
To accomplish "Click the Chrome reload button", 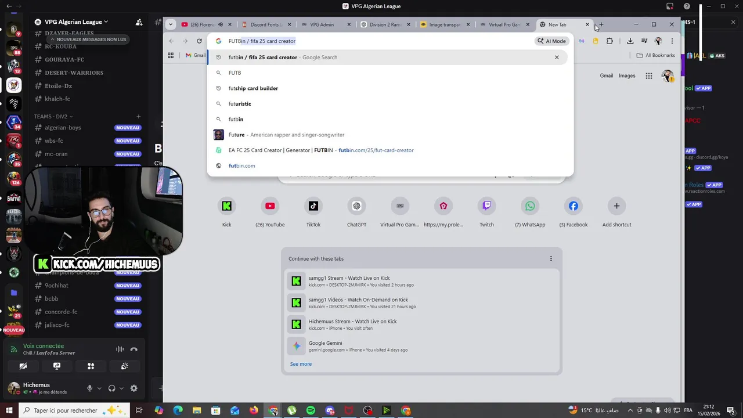I will [199, 41].
